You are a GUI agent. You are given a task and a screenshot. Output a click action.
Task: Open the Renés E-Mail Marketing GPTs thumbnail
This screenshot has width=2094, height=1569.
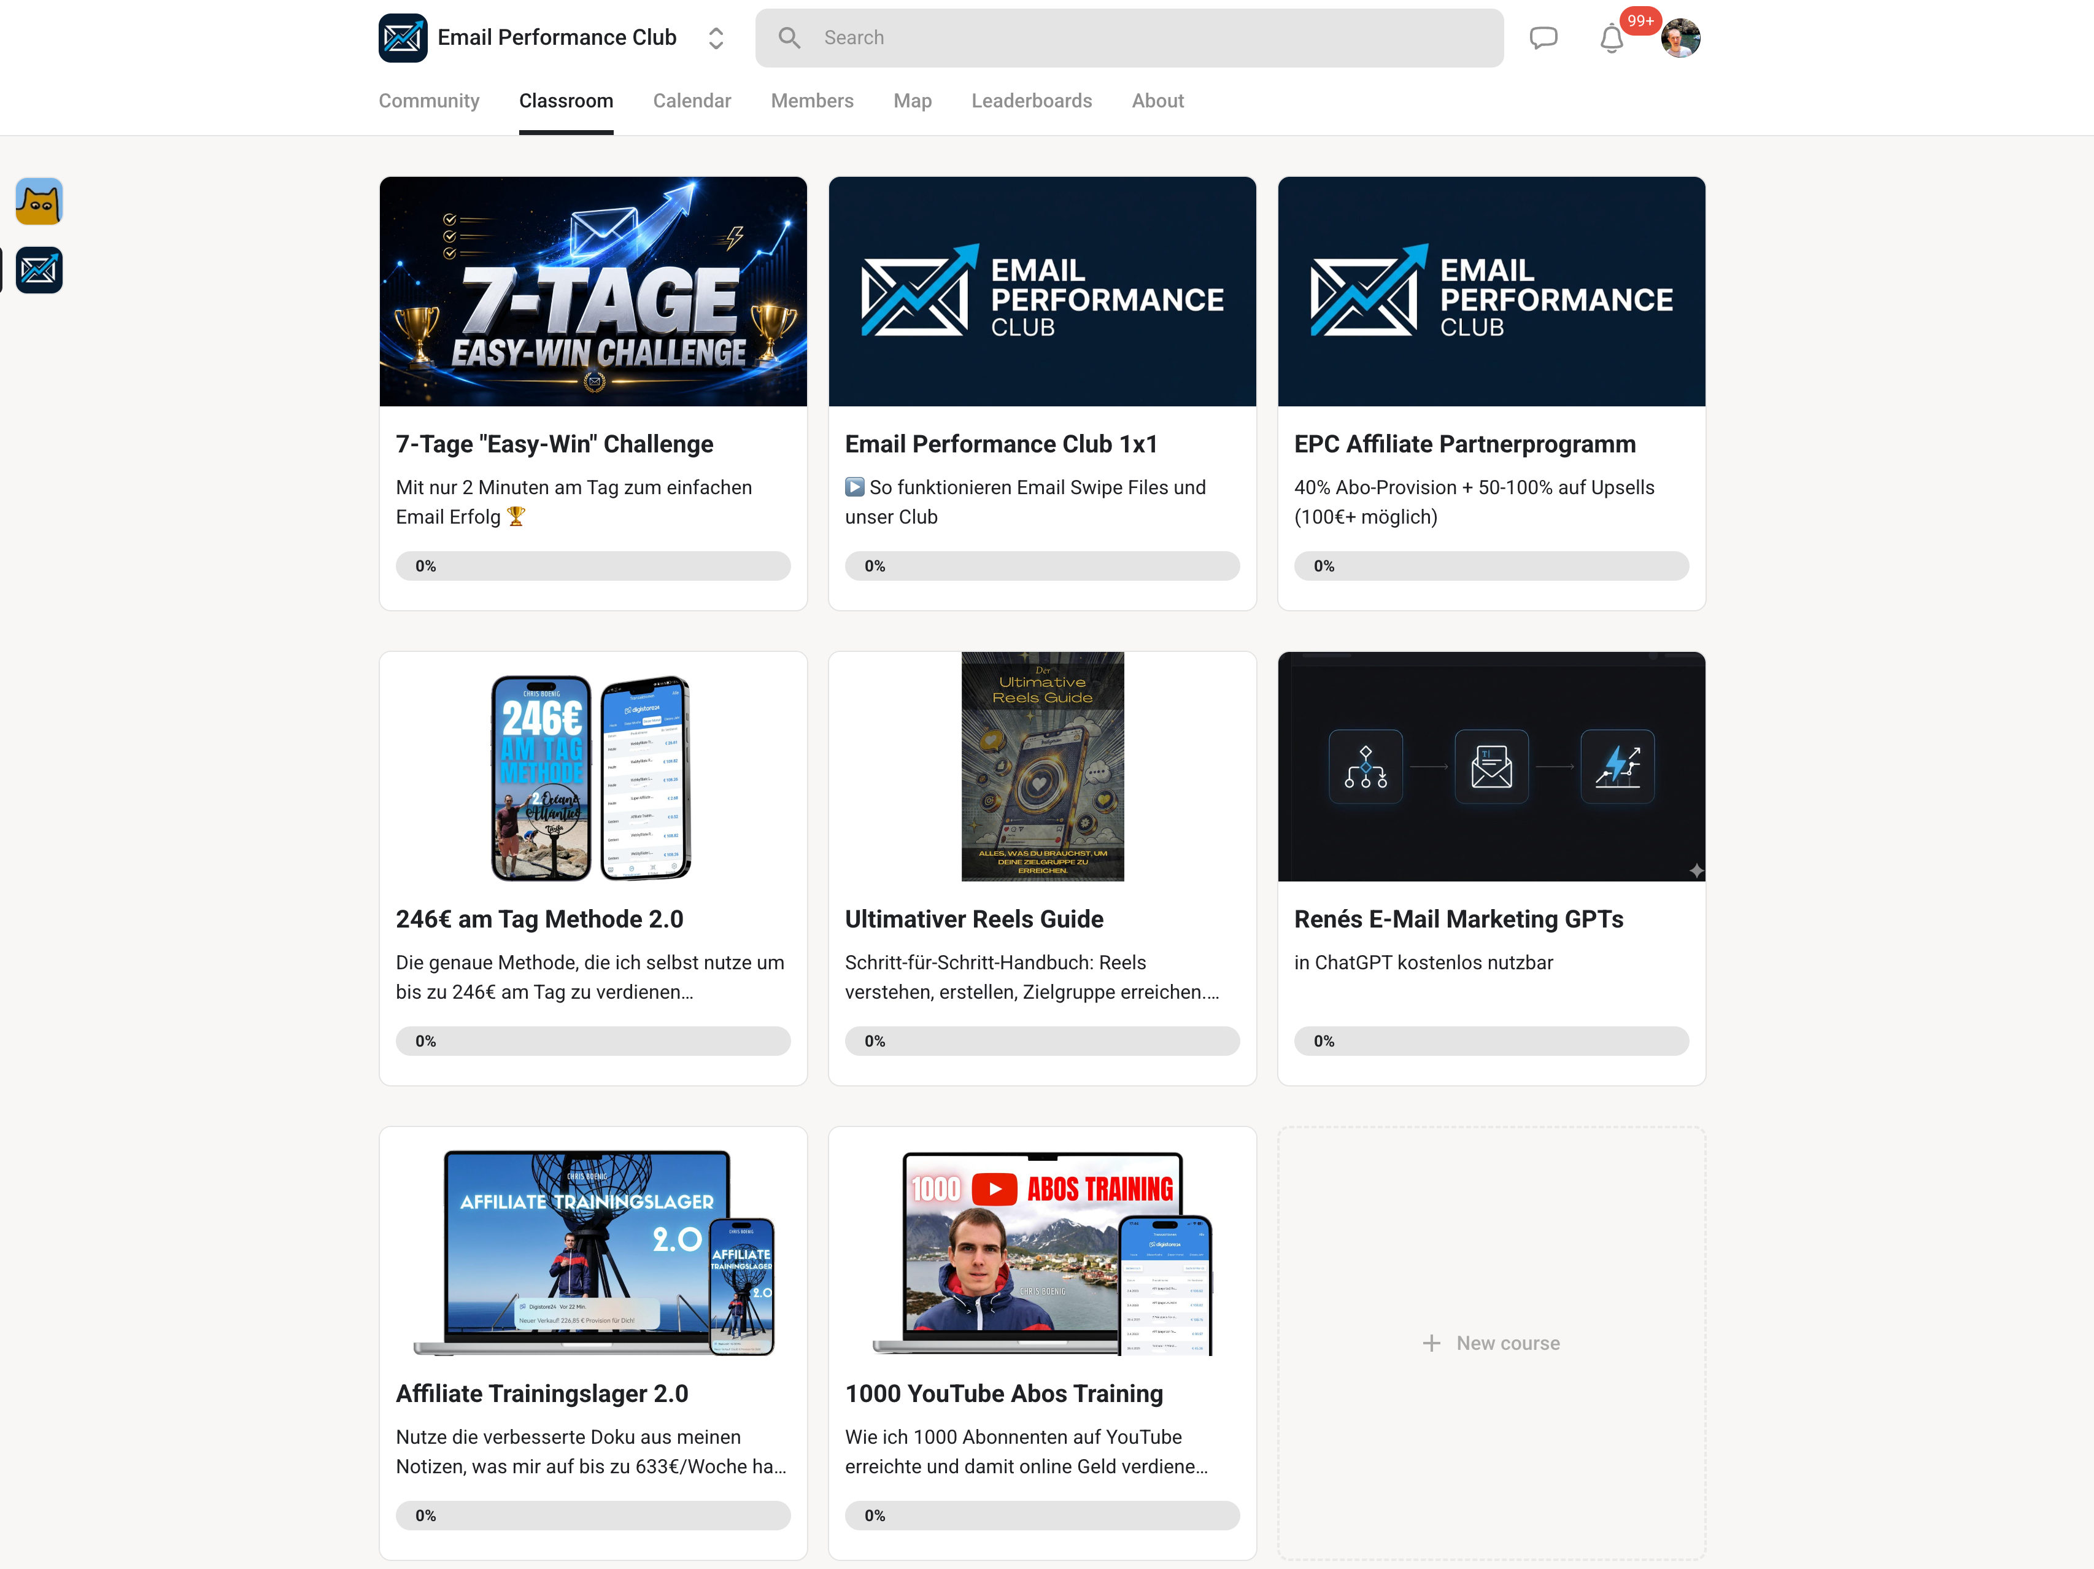(x=1492, y=767)
